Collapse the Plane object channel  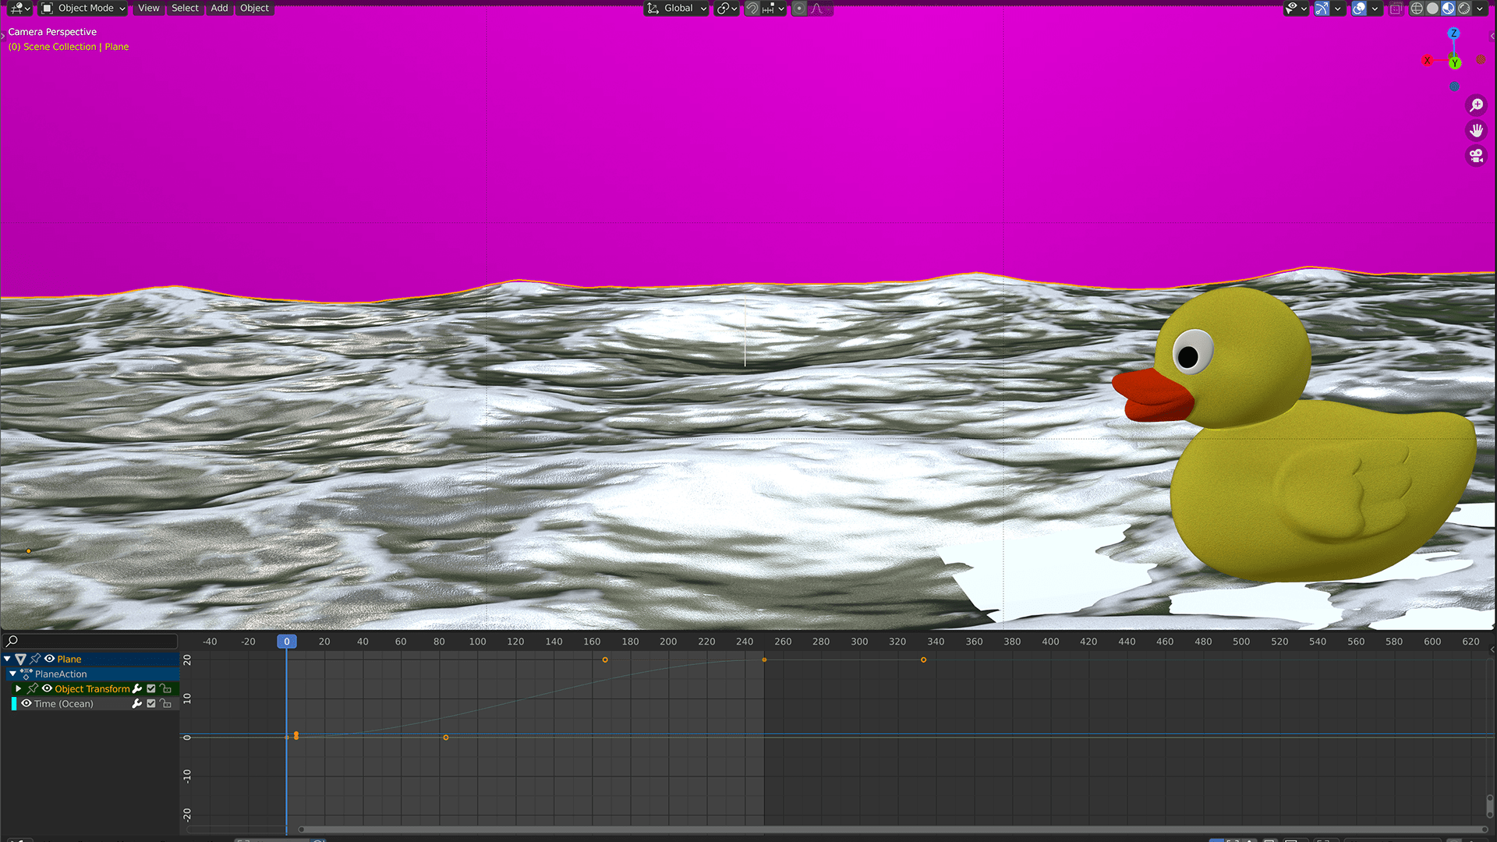point(7,659)
